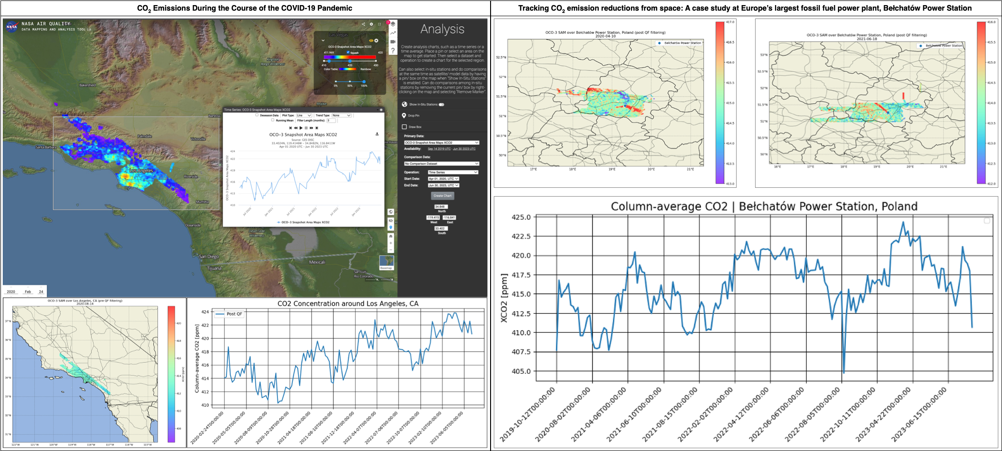The width and height of the screenshot is (1002, 451).
Task: Expand the Plot Type dropdown
Action: coord(304,115)
